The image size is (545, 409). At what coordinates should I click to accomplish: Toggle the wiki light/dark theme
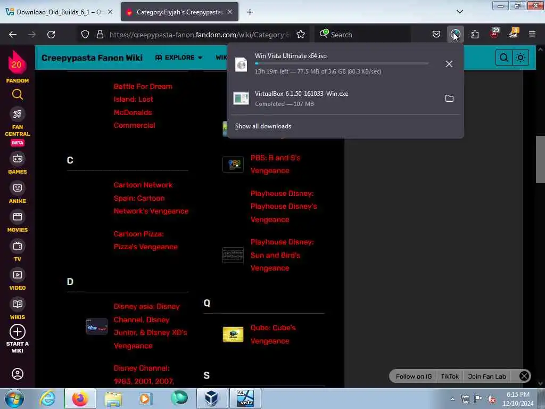point(521,58)
